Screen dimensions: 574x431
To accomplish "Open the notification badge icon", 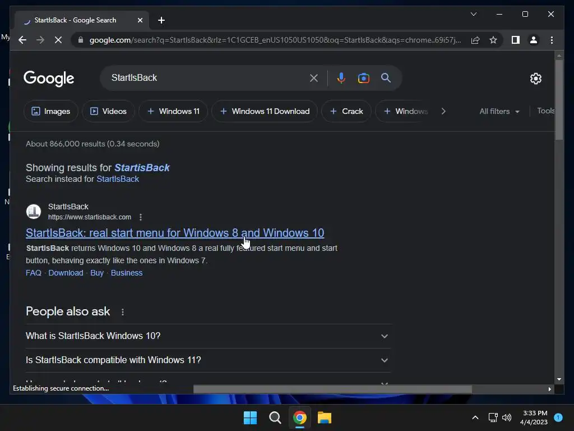I will tap(558, 417).
